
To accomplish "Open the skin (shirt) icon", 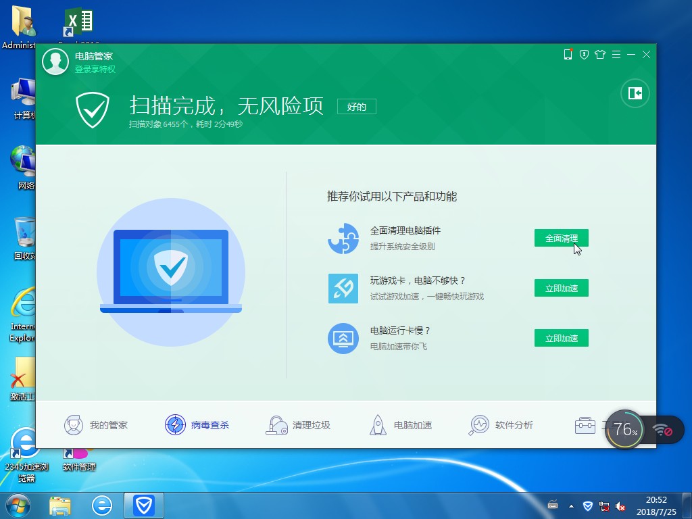I will point(600,54).
